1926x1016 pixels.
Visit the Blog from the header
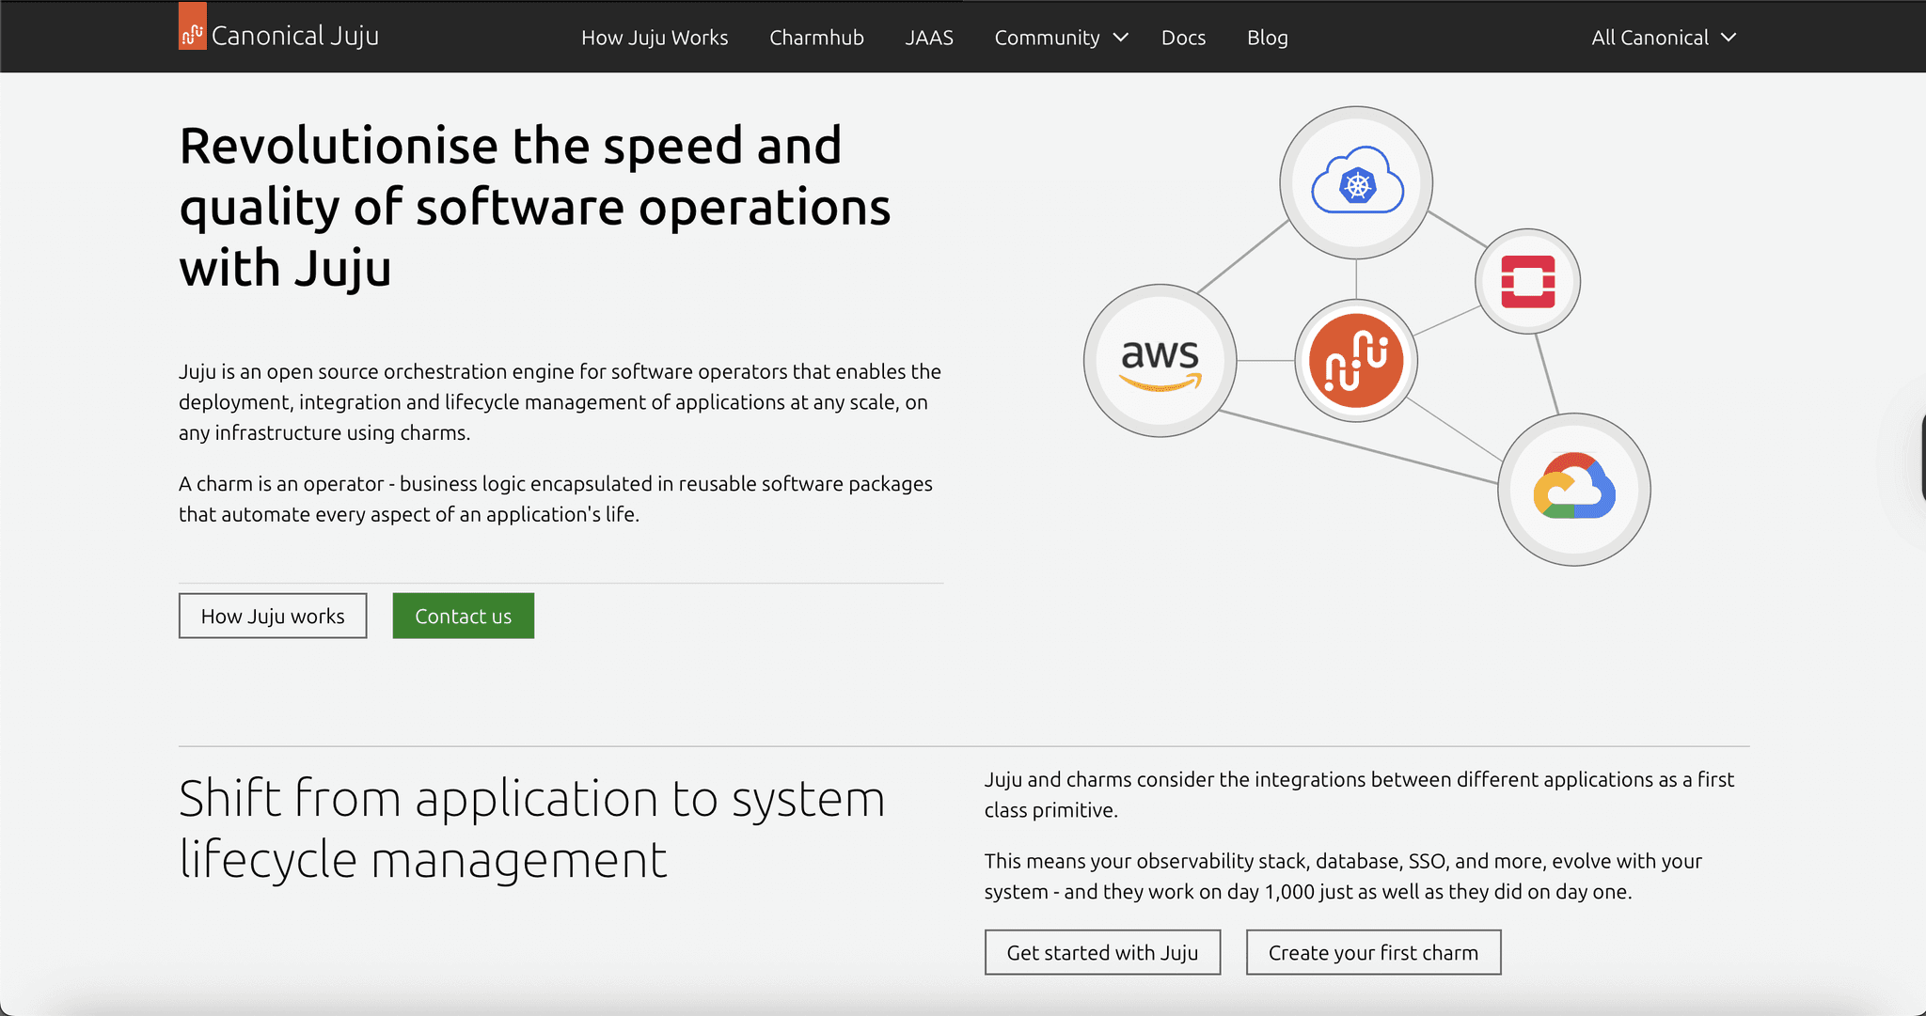[1267, 38]
